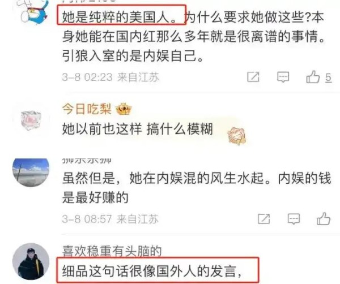Share the 08:57 Jiangsu comment

pos(264,219)
